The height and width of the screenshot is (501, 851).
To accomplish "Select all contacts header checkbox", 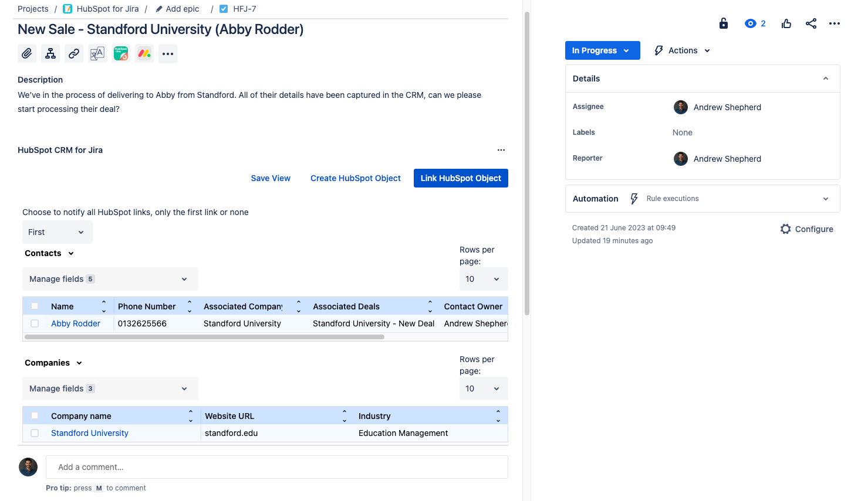I will coord(35,306).
